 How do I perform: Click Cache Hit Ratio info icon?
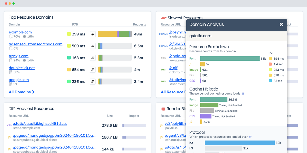(243, 94)
